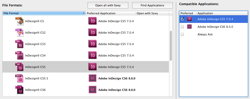Sort by the File Format column header
Image resolution: width=250 pixels, height=99 pixels.
(x=44, y=13)
